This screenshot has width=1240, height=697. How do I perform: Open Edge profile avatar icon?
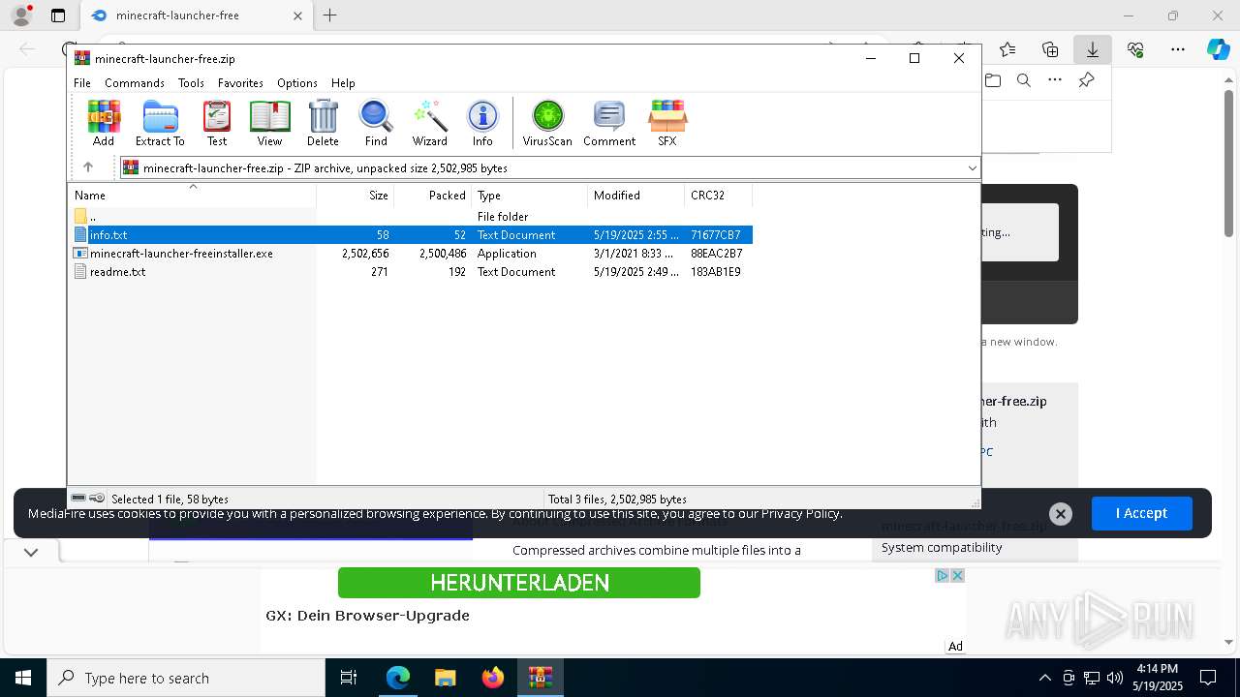coord(21,15)
